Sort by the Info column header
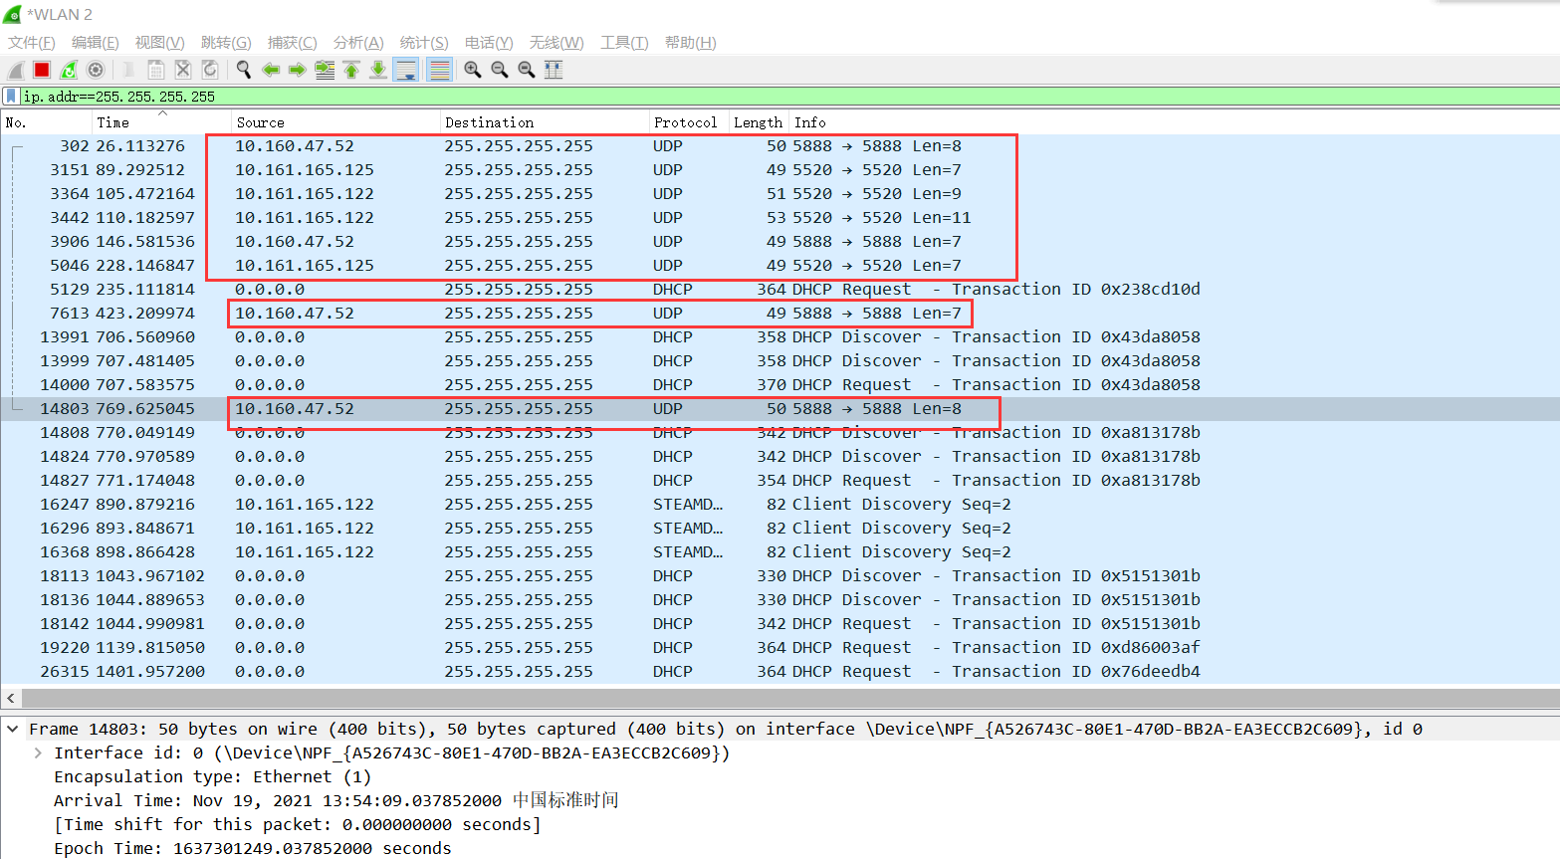 [x=1174, y=122]
